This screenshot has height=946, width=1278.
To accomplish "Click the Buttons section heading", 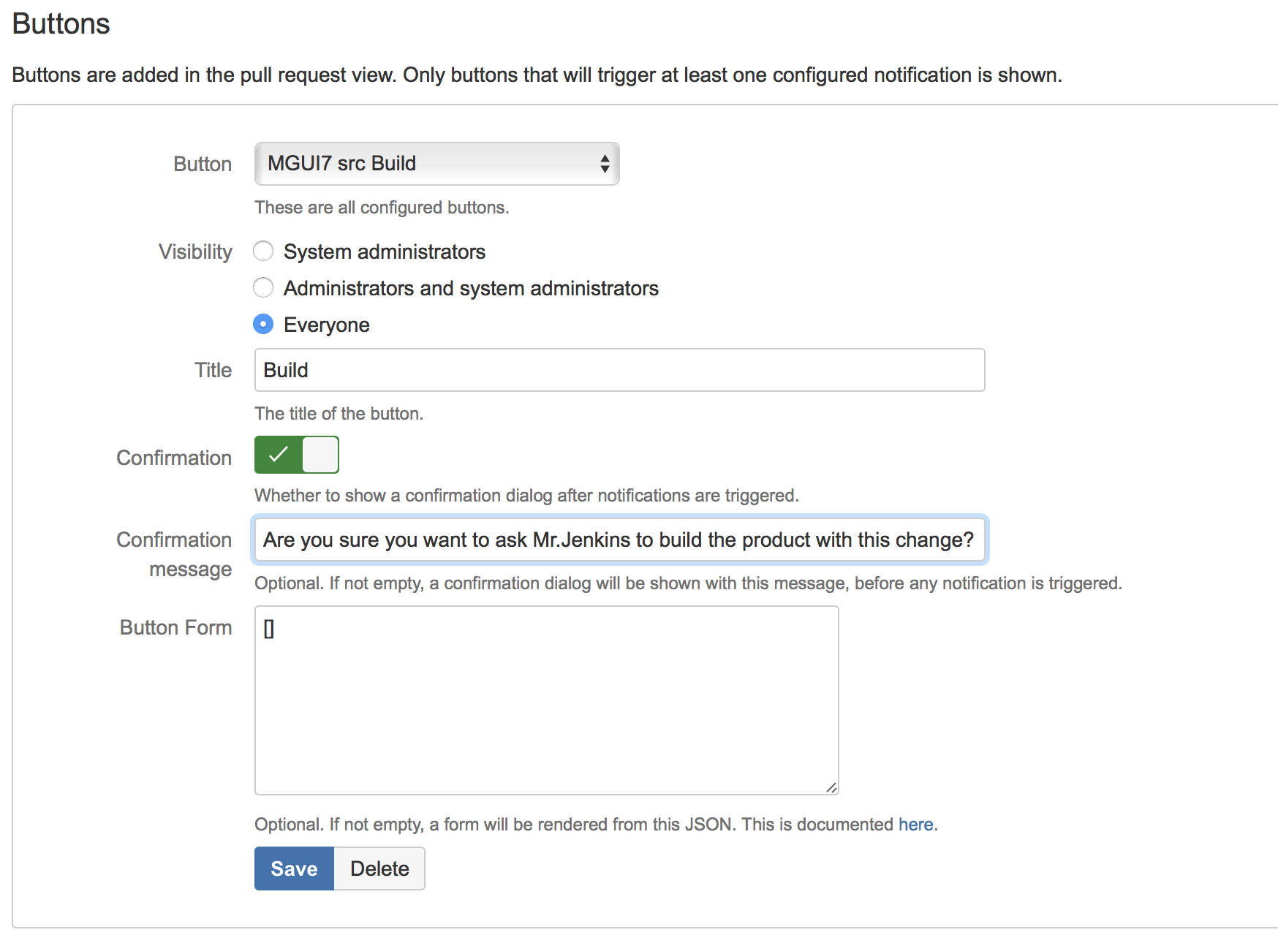I will (61, 23).
